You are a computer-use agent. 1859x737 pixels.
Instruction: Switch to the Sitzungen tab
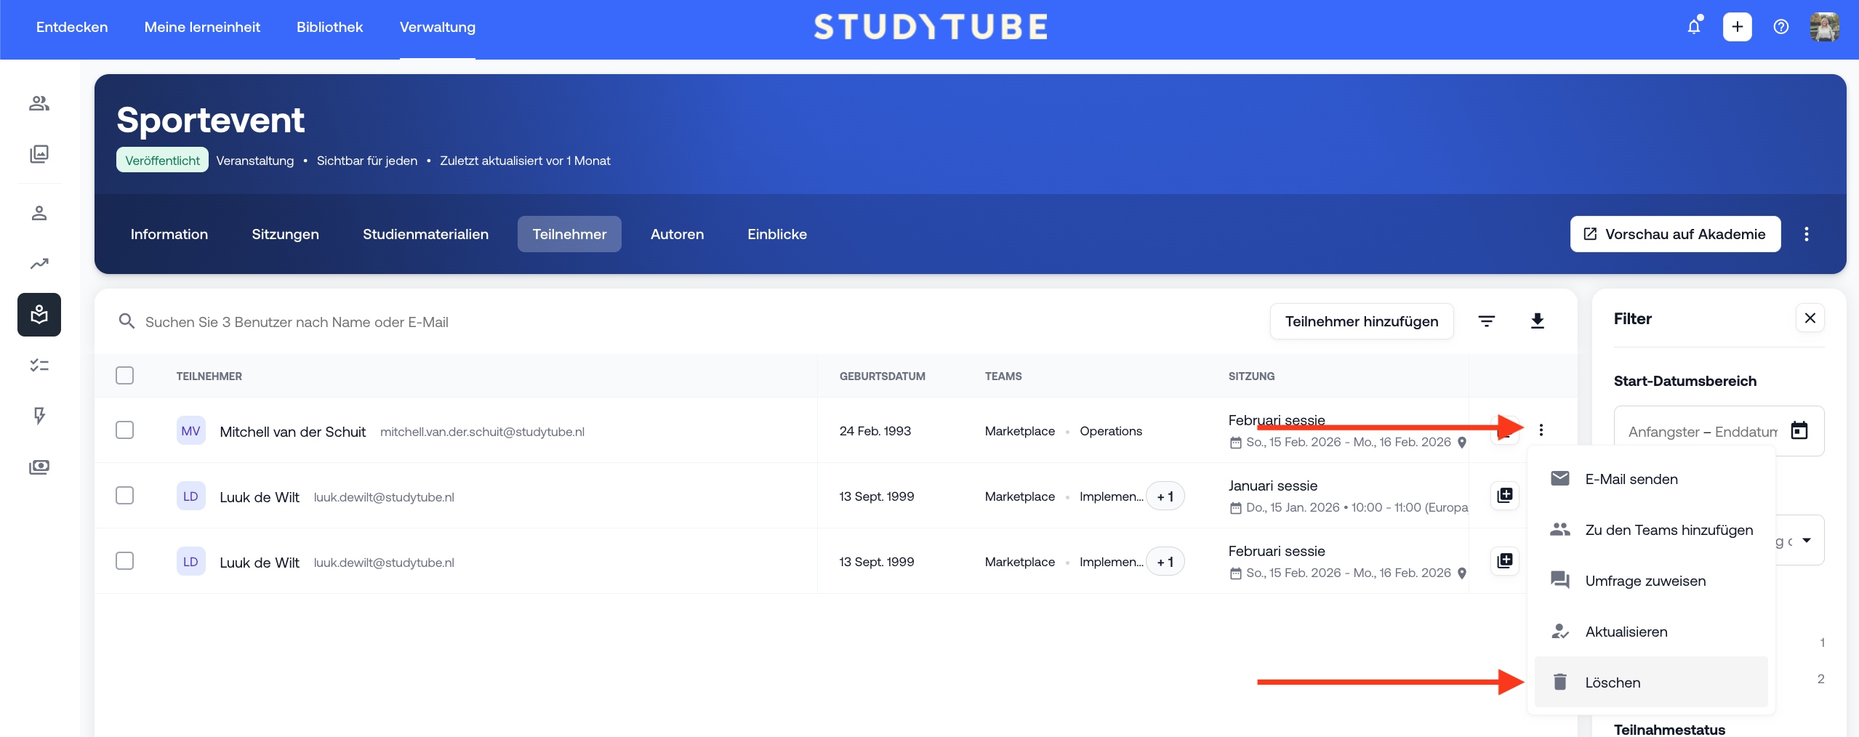[285, 234]
